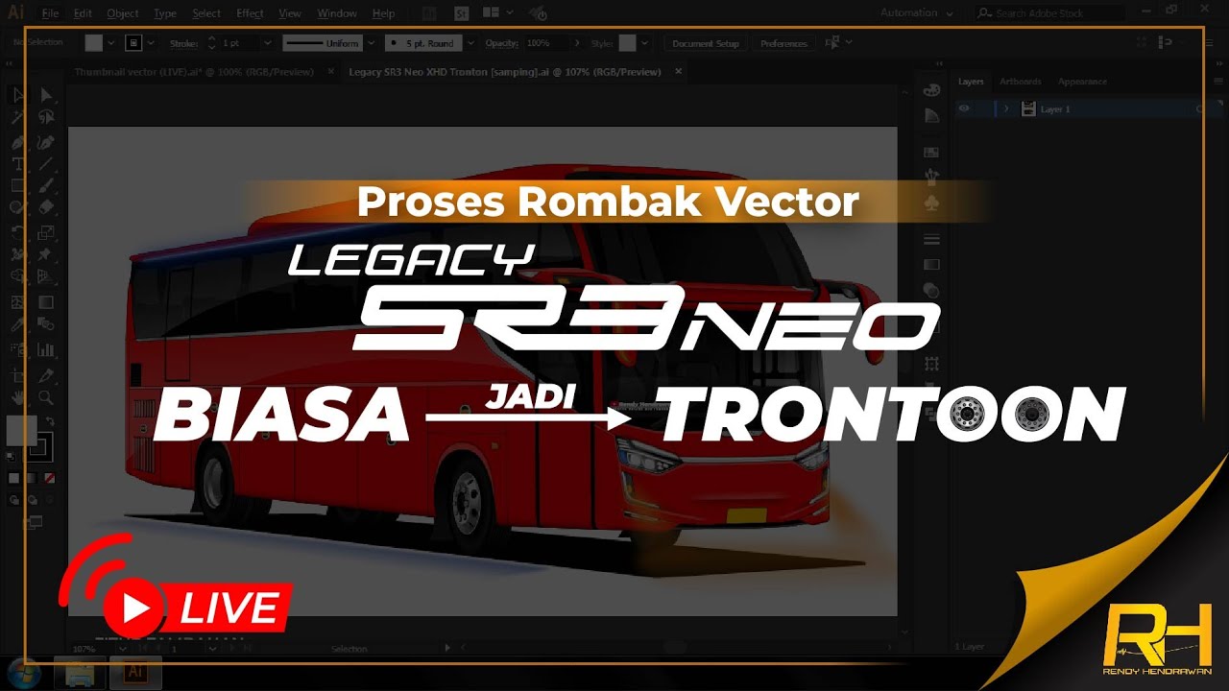Viewport: 1229px width, 691px height.
Task: Open the Uniform width profile dropdown
Action: pos(373,43)
